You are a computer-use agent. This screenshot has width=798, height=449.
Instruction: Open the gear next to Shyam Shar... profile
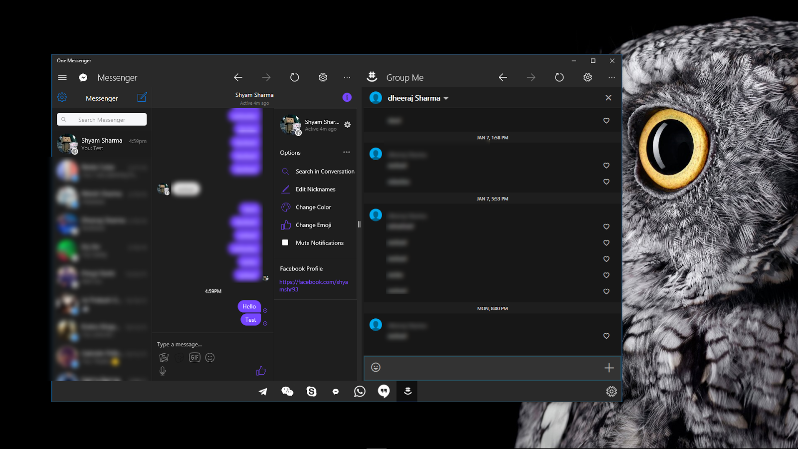[348, 125]
